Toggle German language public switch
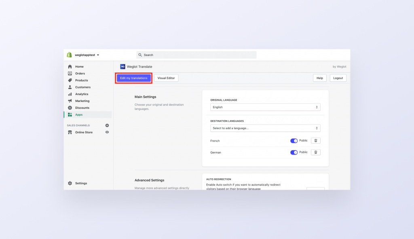 click(x=294, y=152)
